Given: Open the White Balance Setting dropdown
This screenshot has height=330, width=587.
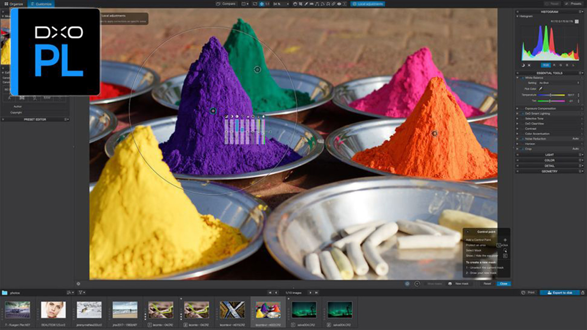Looking at the screenshot, I should tap(559, 83).
